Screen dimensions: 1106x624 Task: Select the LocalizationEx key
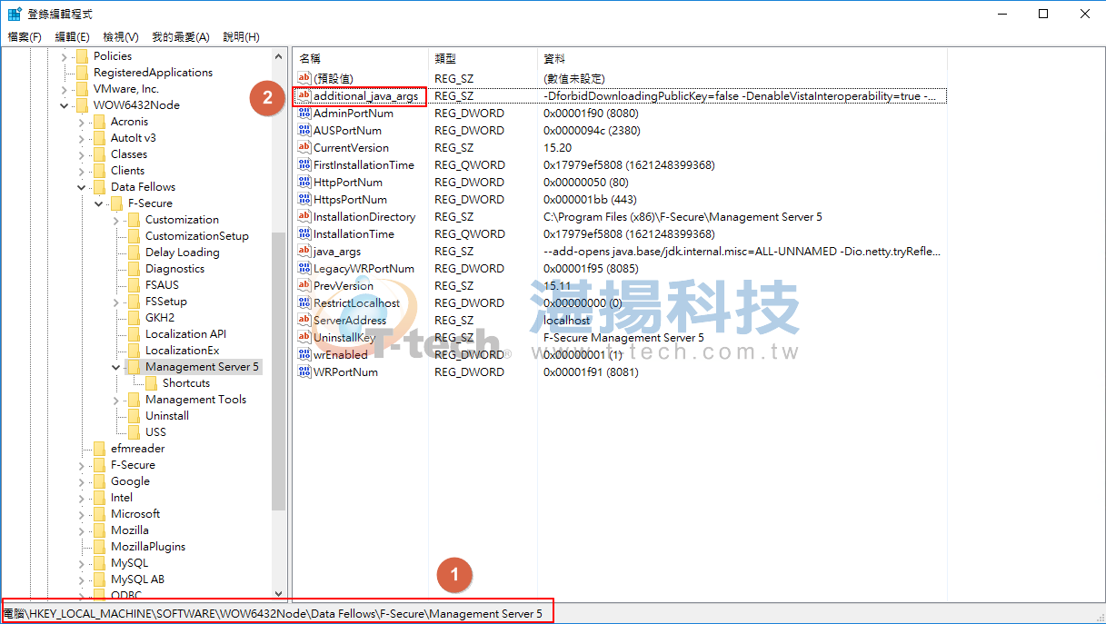tap(183, 351)
